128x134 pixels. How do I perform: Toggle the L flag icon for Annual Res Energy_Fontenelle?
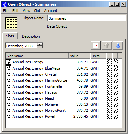click(109, 86)
